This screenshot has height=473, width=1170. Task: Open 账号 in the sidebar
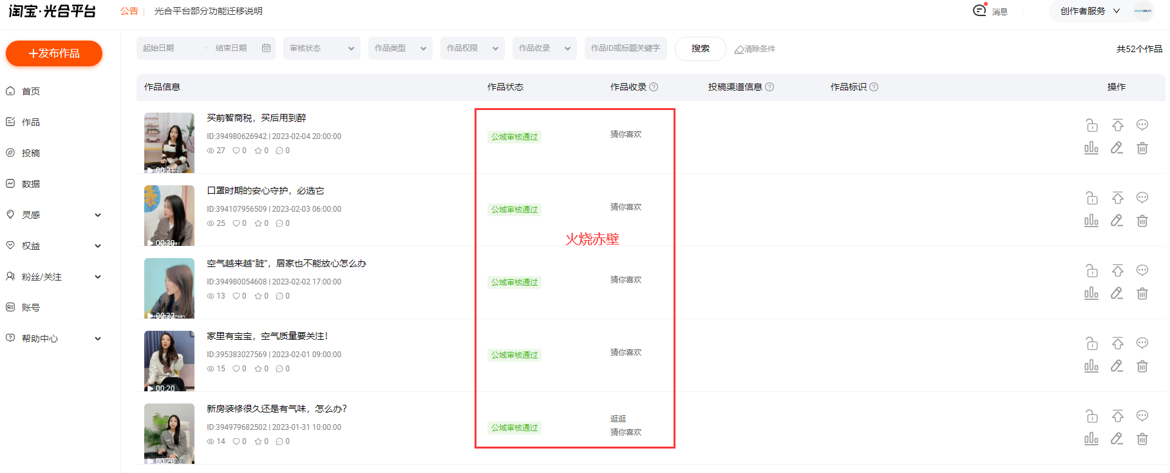pos(30,308)
